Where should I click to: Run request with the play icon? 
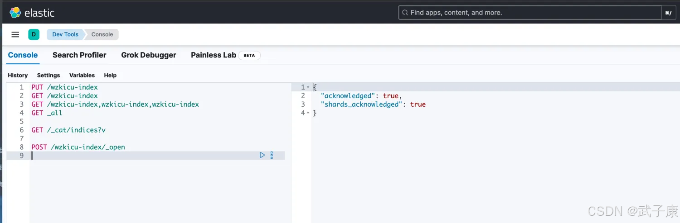(x=262, y=155)
